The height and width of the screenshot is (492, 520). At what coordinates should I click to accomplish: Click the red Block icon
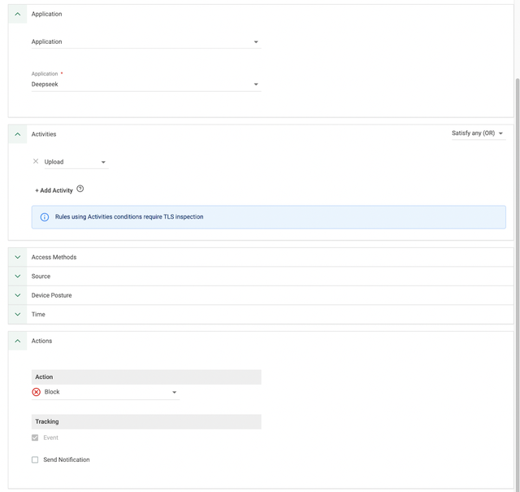36,392
